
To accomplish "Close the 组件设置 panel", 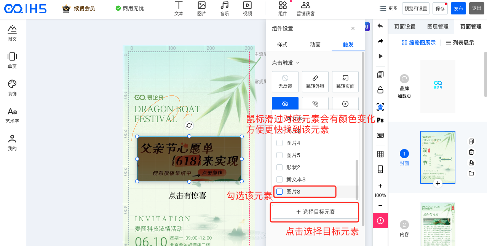I will tap(353, 29).
